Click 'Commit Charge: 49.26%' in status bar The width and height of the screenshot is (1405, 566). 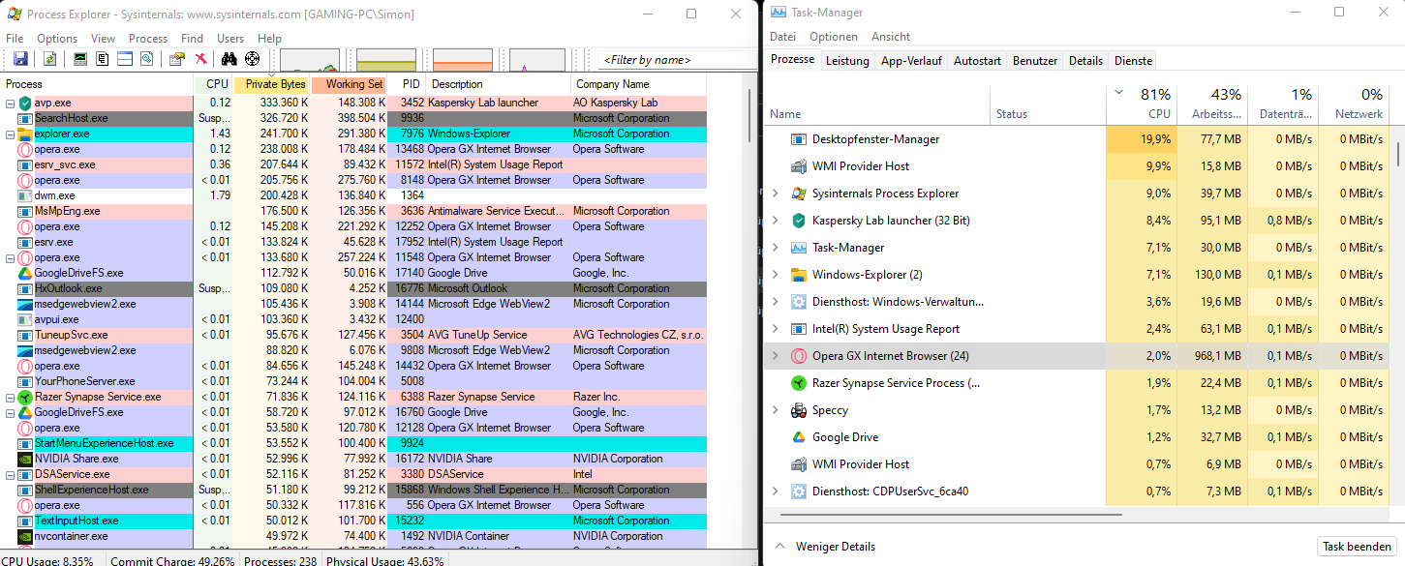click(x=172, y=560)
